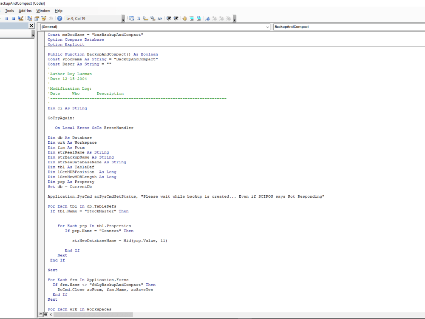Open the (General) object dropdown
Screen dimensions: 425x319
click(x=268, y=26)
